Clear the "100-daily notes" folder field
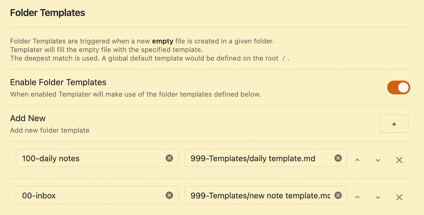This screenshot has height=215, width=424. [169, 158]
